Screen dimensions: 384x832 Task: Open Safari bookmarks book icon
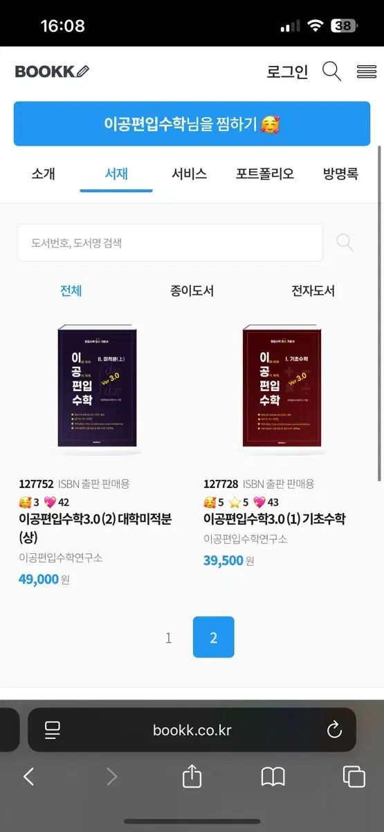273,777
